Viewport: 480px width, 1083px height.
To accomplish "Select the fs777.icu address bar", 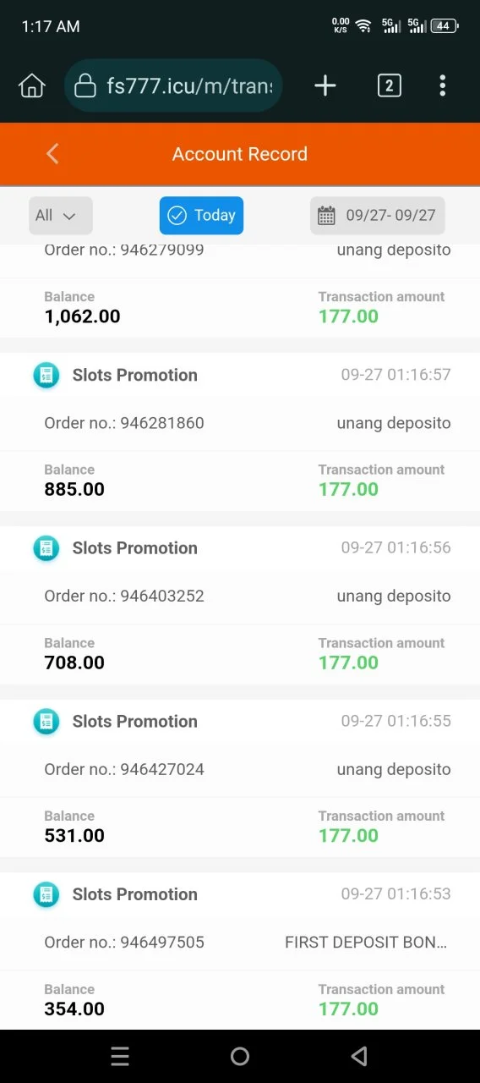I will 173,85.
